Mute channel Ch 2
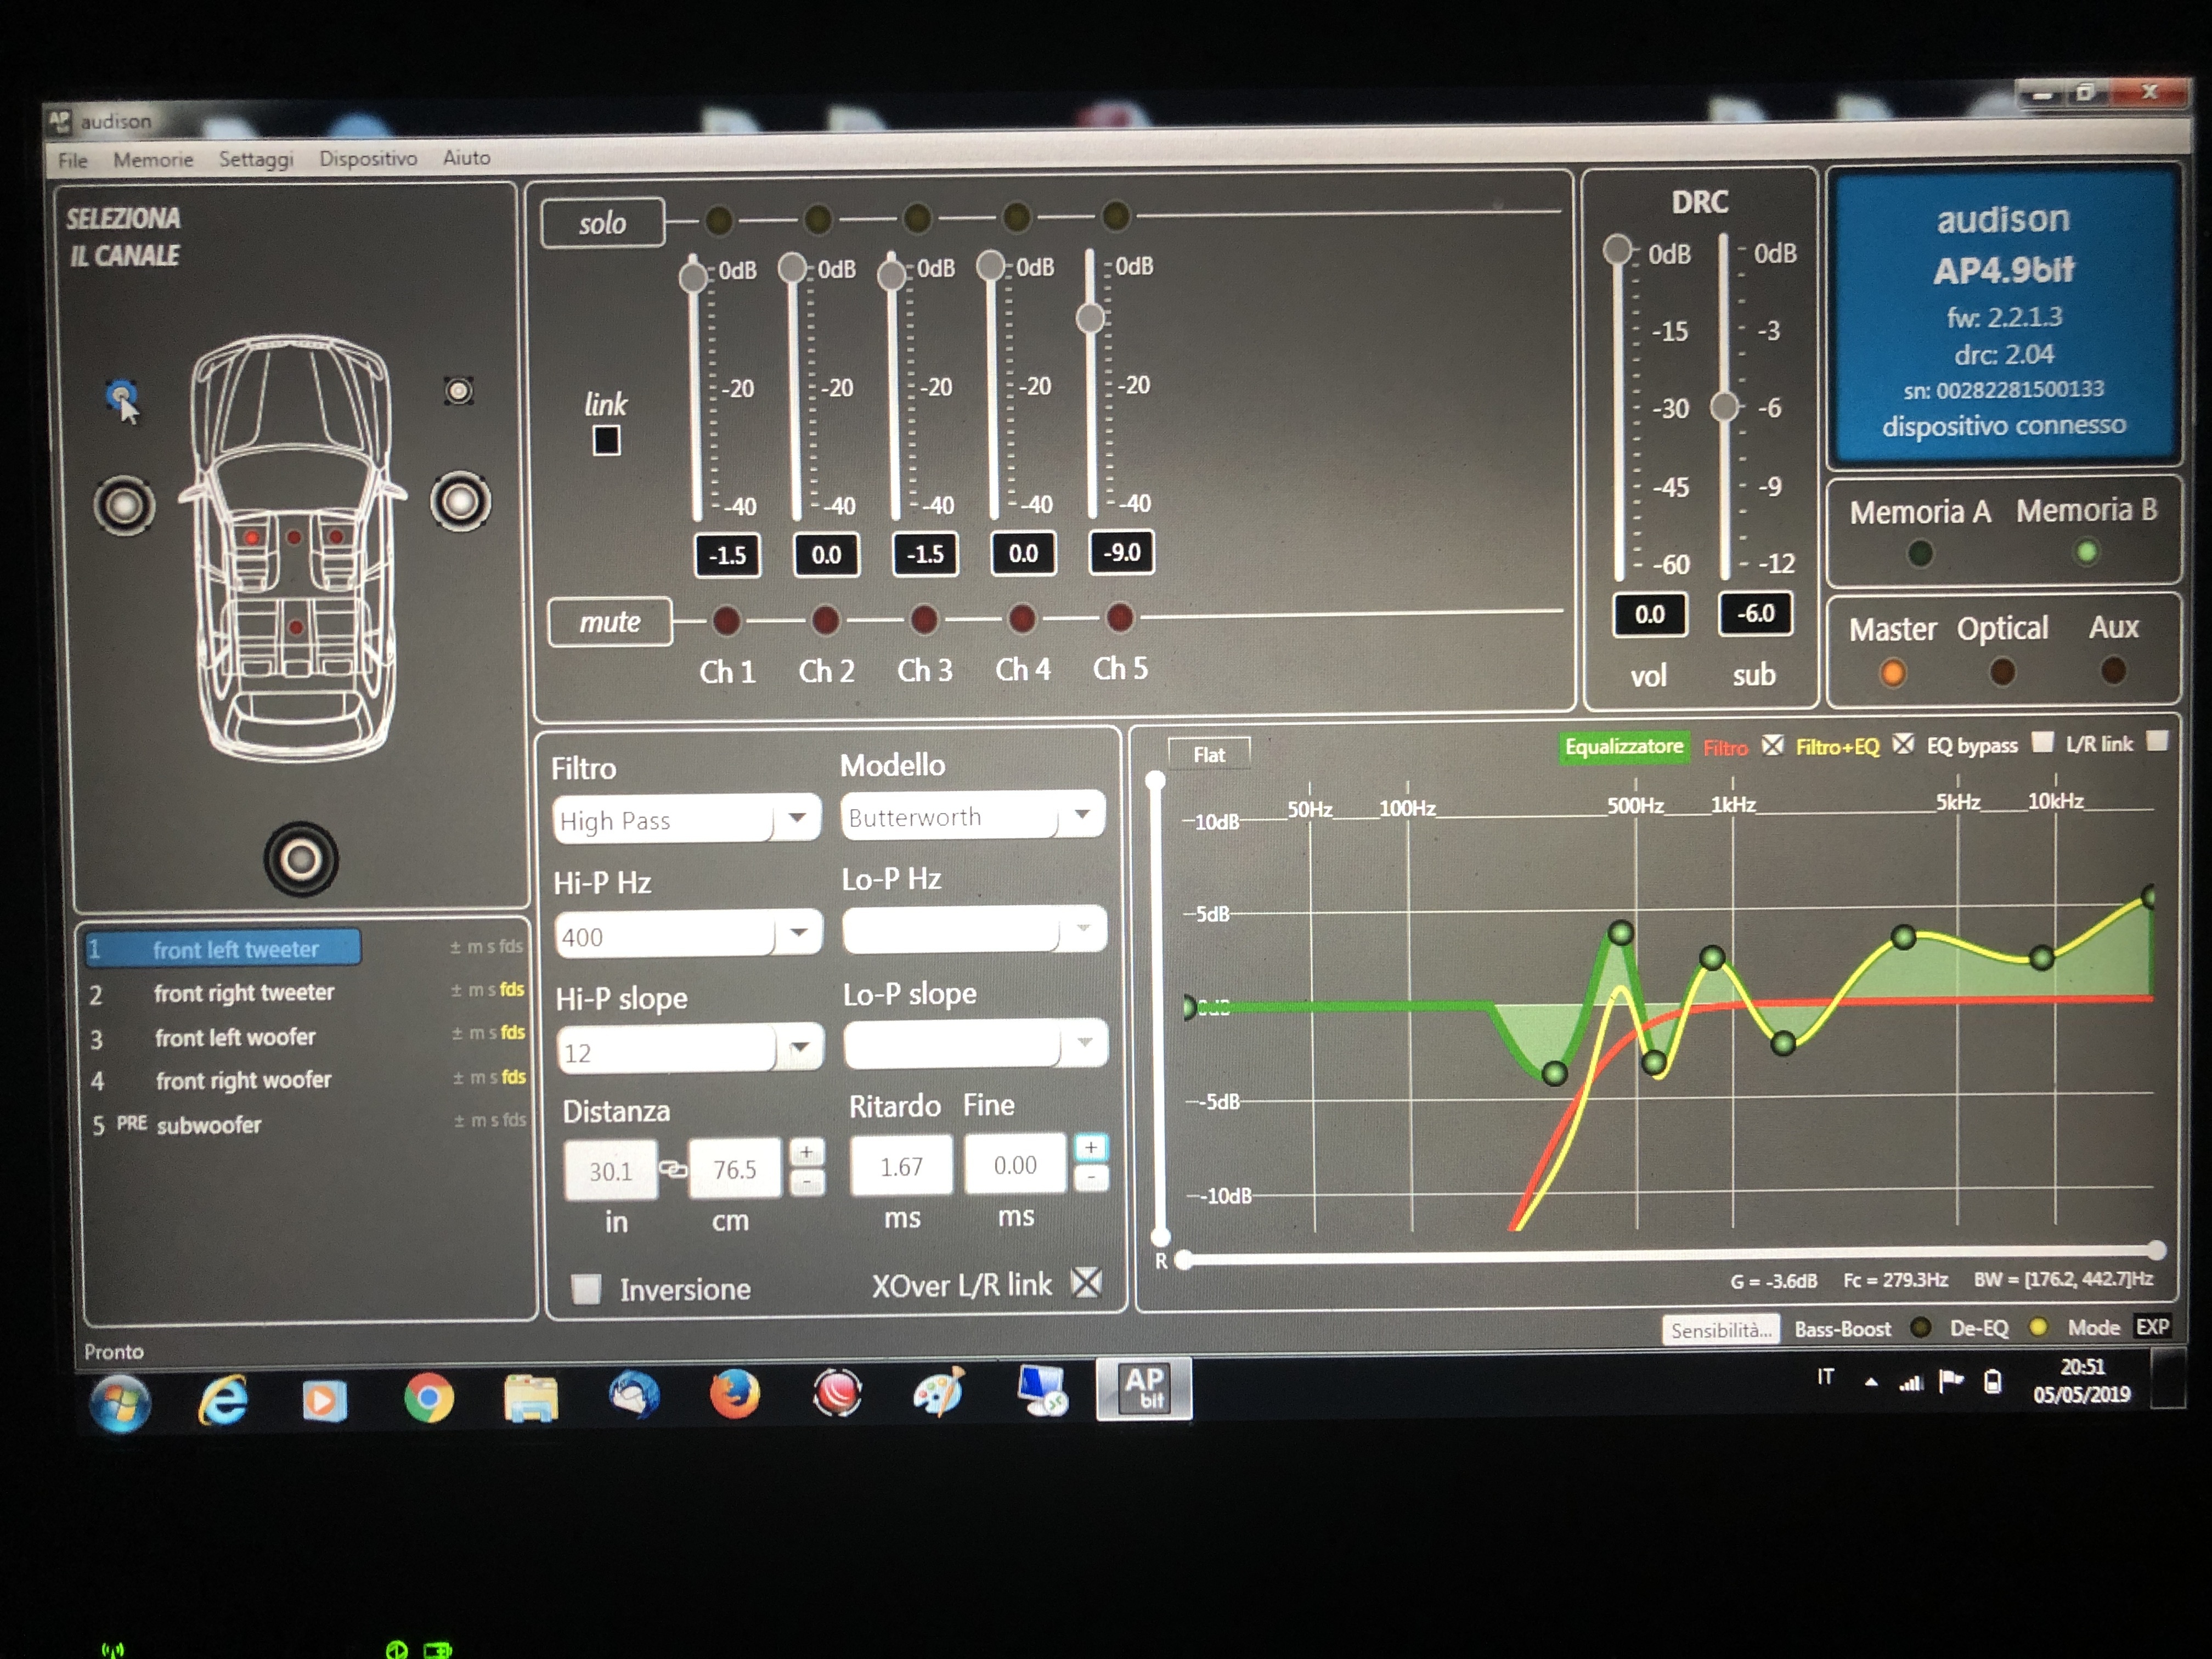This screenshot has height=1659, width=2212. point(825,620)
